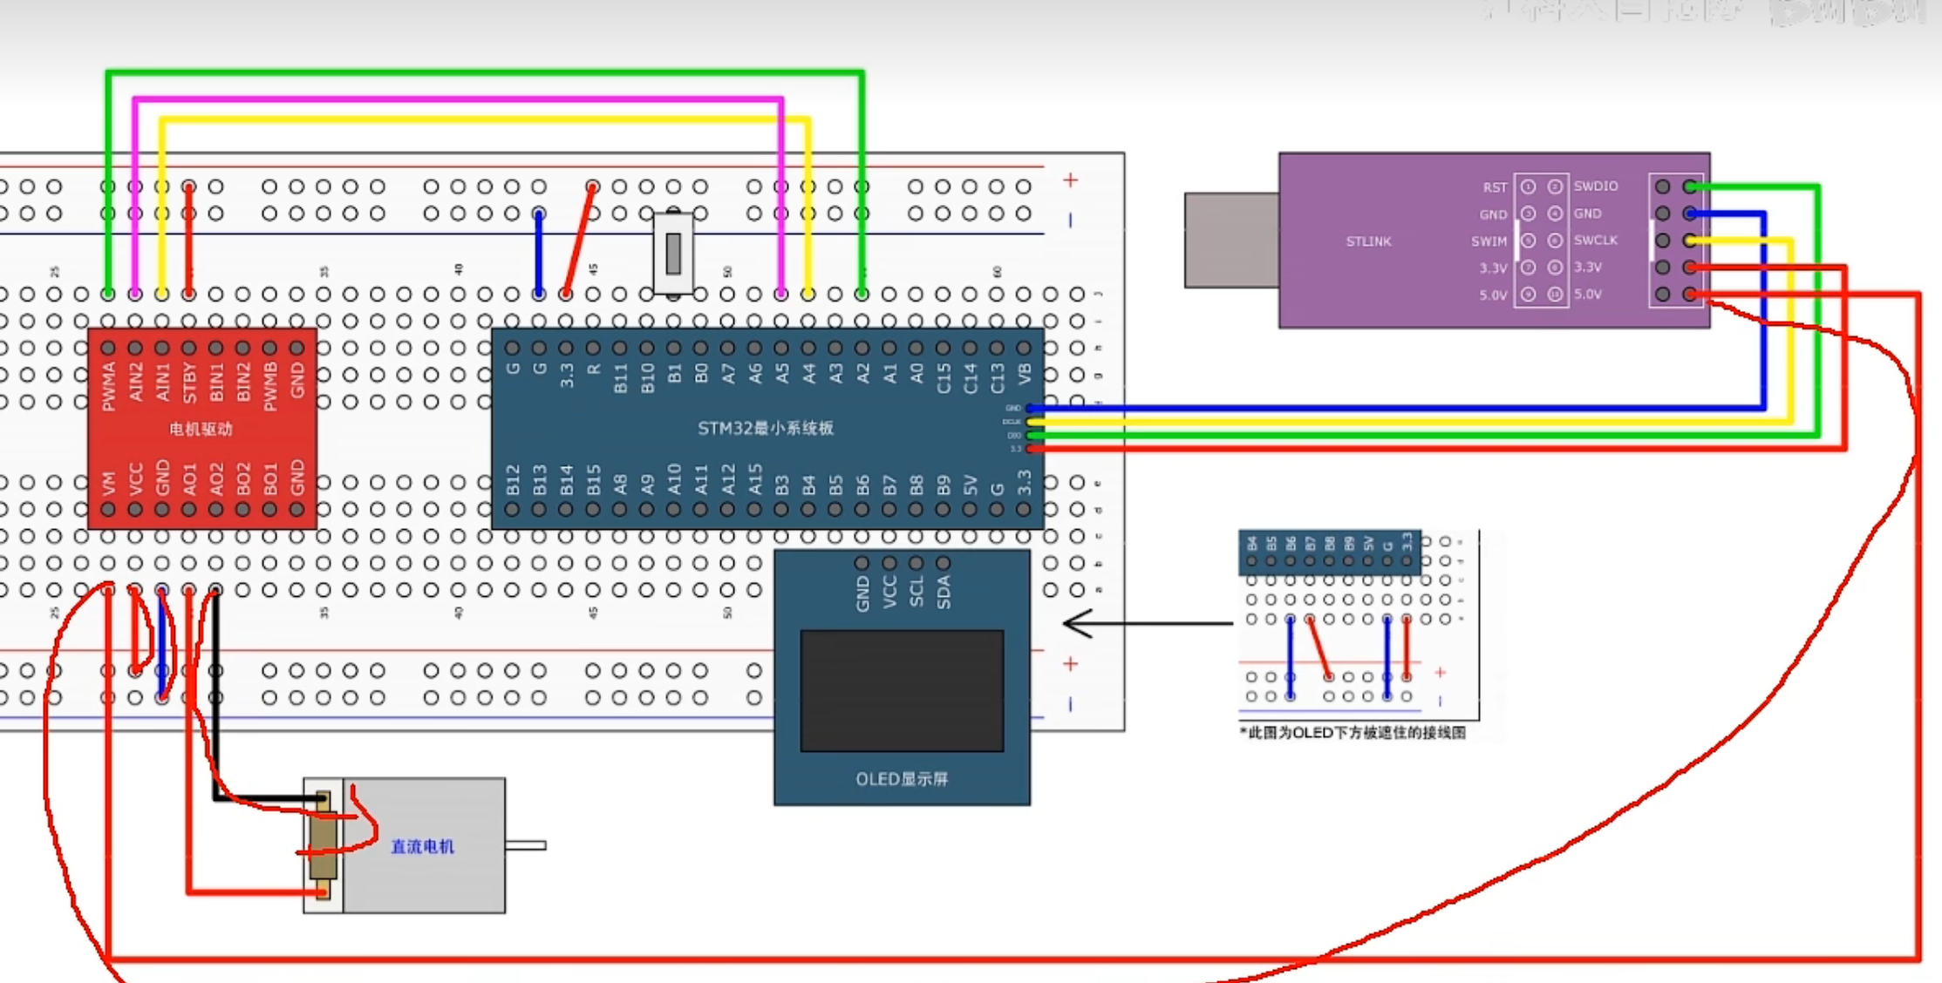Click the caption text under inset diagram

[1353, 733]
